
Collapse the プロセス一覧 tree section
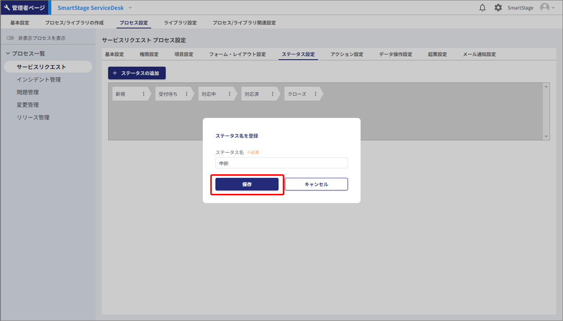(8, 53)
